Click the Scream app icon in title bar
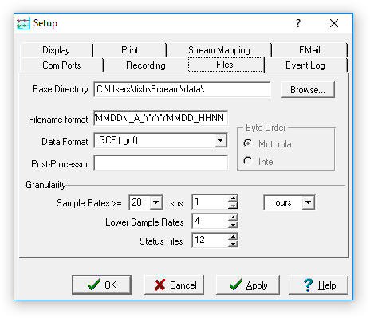Image resolution: width=370 pixels, height=318 pixels. pos(23,23)
